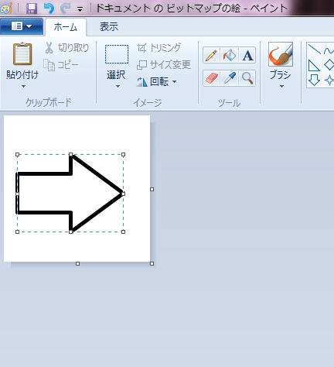The image size is (334, 367).
Task: Expand the 貼り付け dropdown arrow
Action: tap(23, 86)
